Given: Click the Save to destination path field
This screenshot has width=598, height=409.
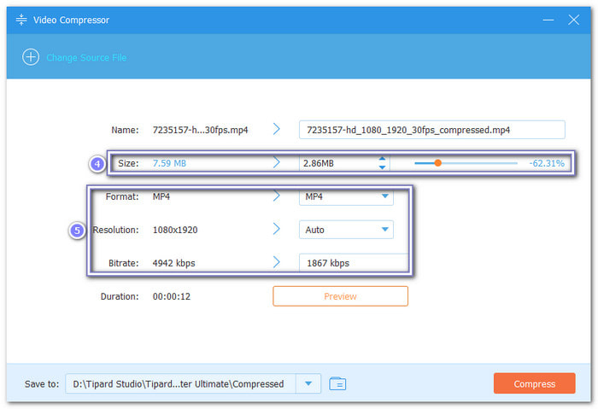Looking at the screenshot, I should 179,383.
